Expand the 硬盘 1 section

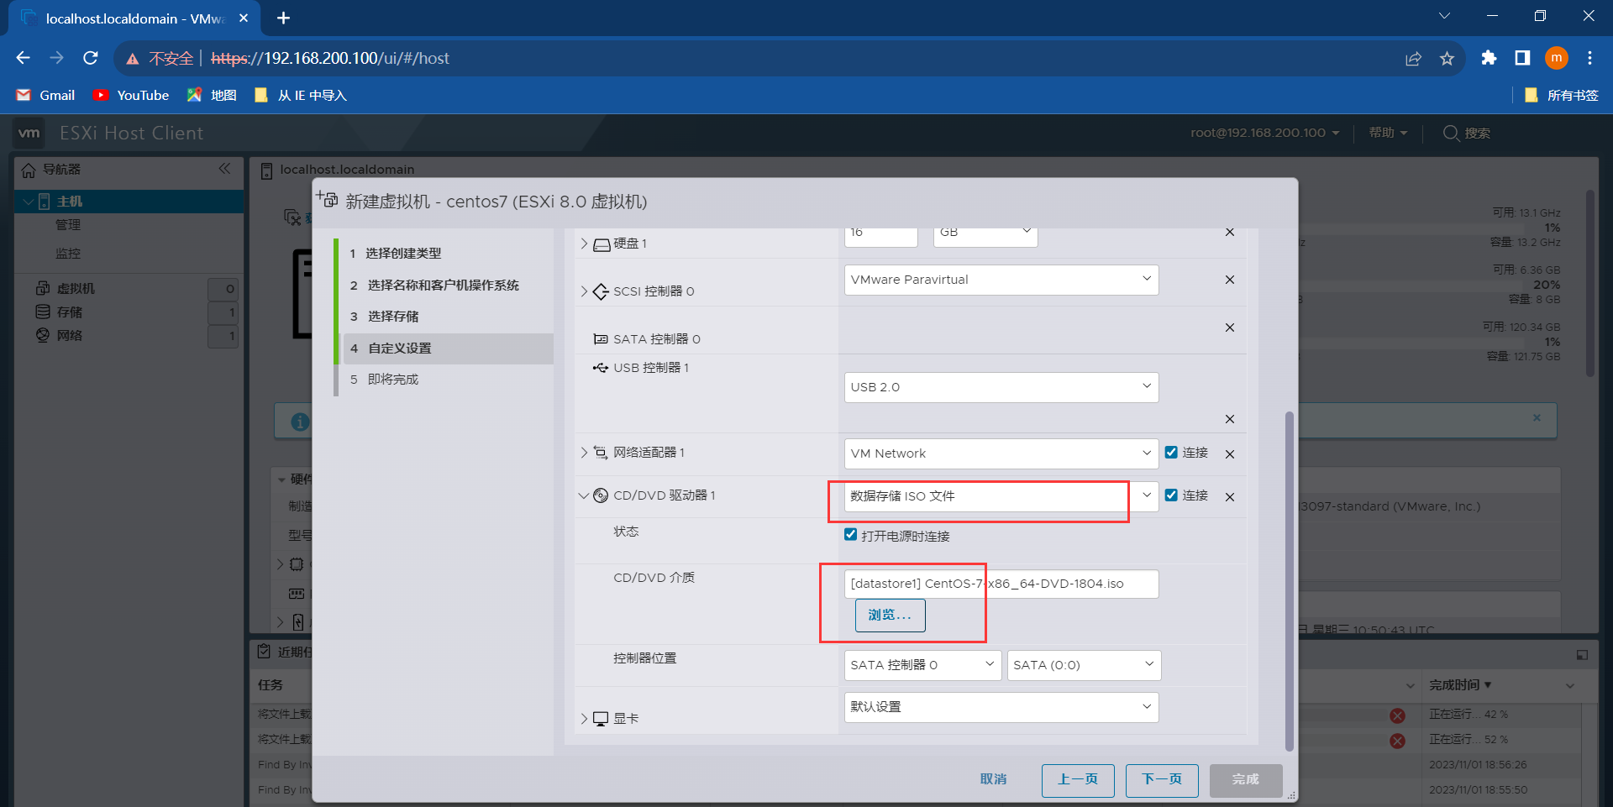coord(585,244)
